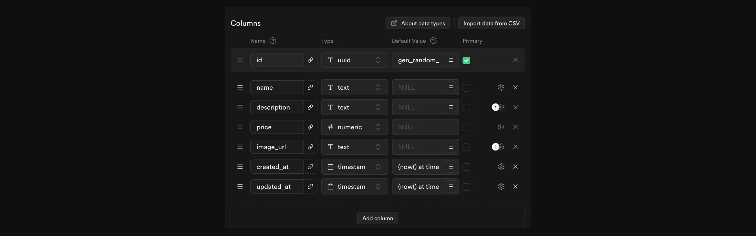This screenshot has height=236, width=756.
Task: Check primary key for price column
Action: (467, 127)
